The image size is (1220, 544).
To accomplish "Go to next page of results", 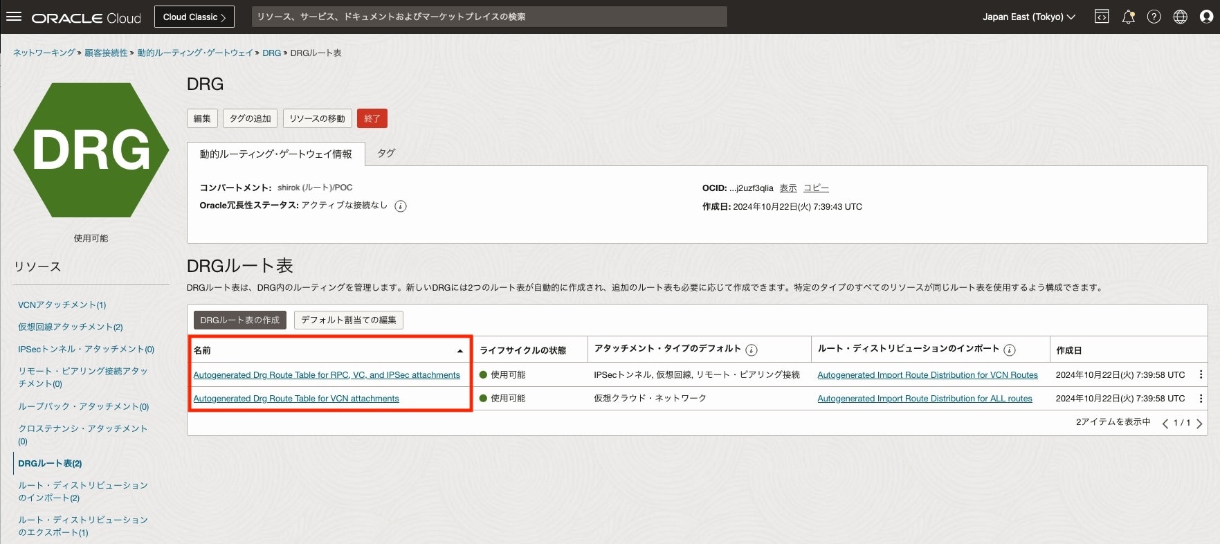I will click(1199, 423).
